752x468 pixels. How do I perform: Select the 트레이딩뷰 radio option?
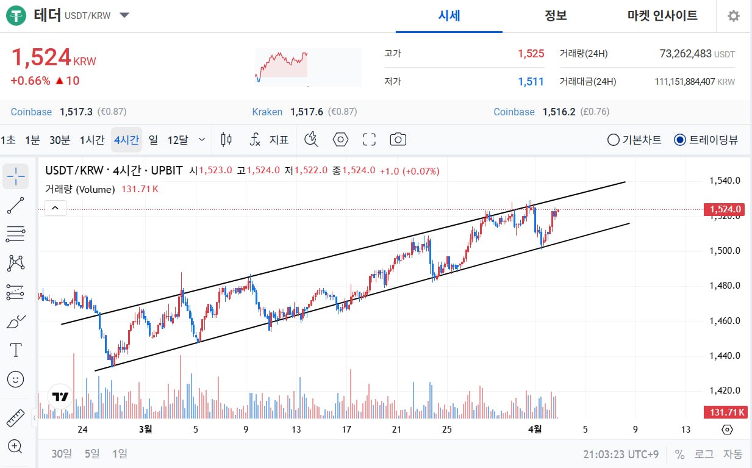680,140
